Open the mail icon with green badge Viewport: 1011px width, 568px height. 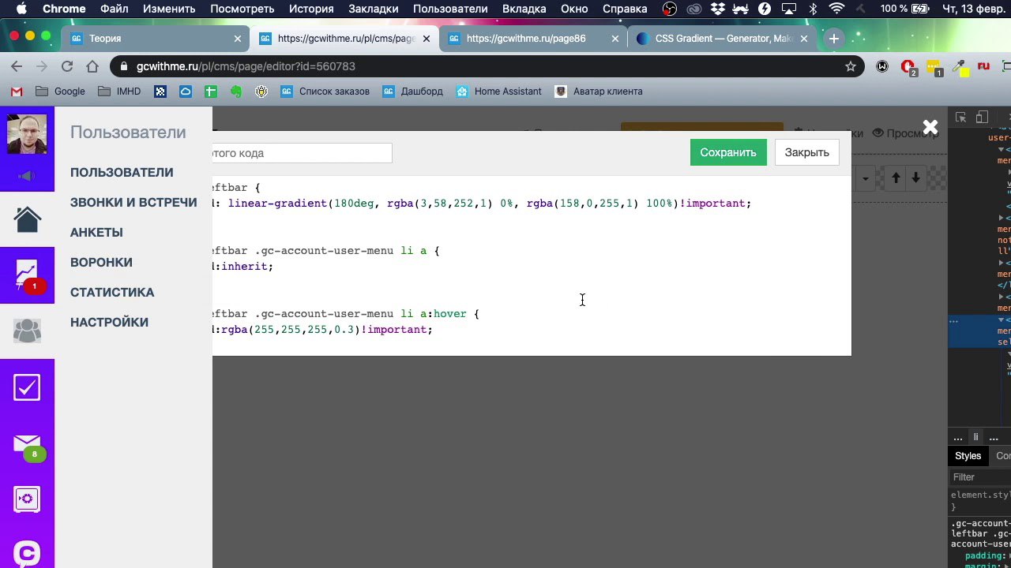[x=27, y=444]
